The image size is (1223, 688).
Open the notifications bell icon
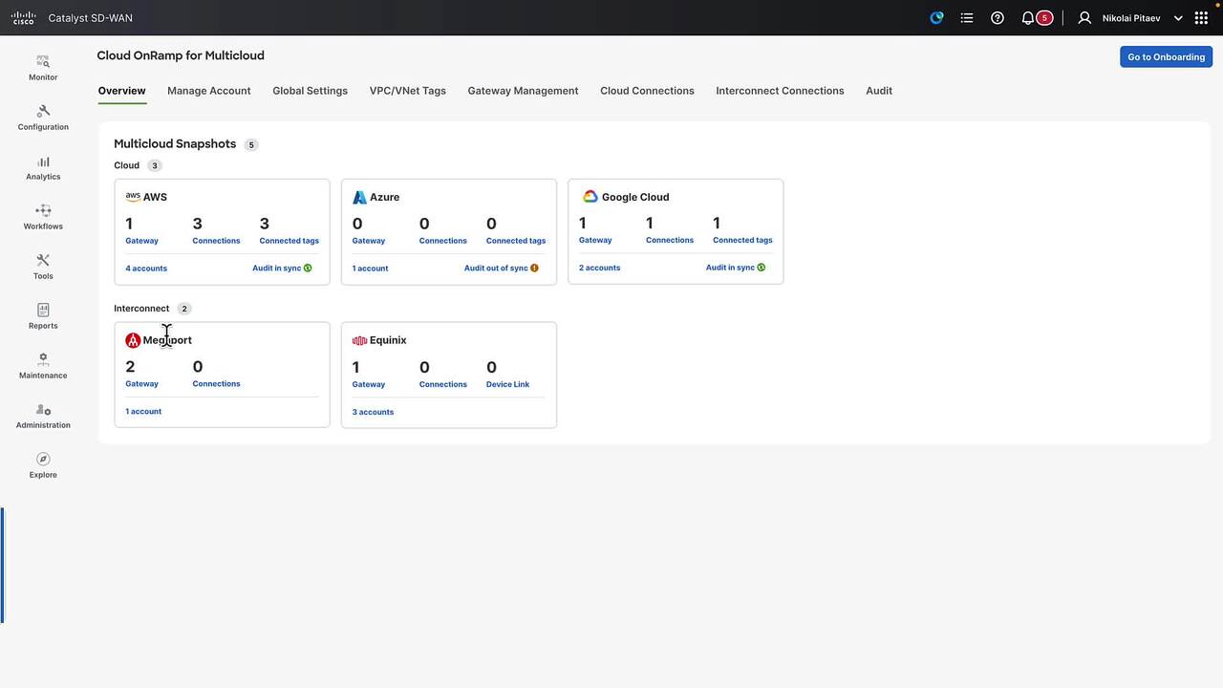pos(1028,17)
